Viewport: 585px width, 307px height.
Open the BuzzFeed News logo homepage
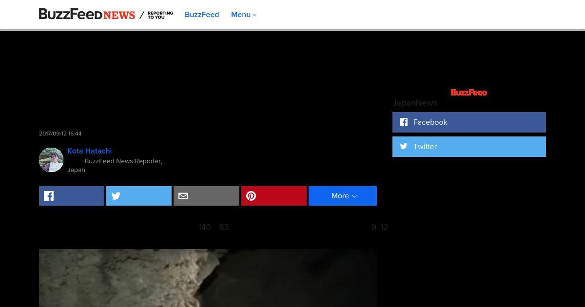pyautogui.click(x=87, y=15)
